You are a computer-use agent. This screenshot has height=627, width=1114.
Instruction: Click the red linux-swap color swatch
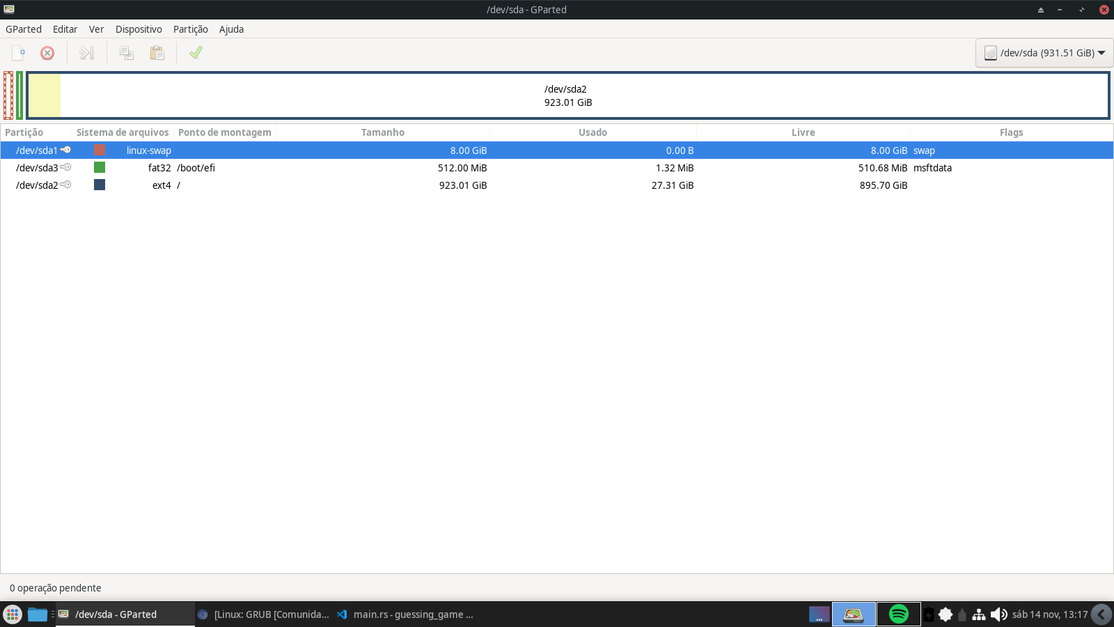100,150
